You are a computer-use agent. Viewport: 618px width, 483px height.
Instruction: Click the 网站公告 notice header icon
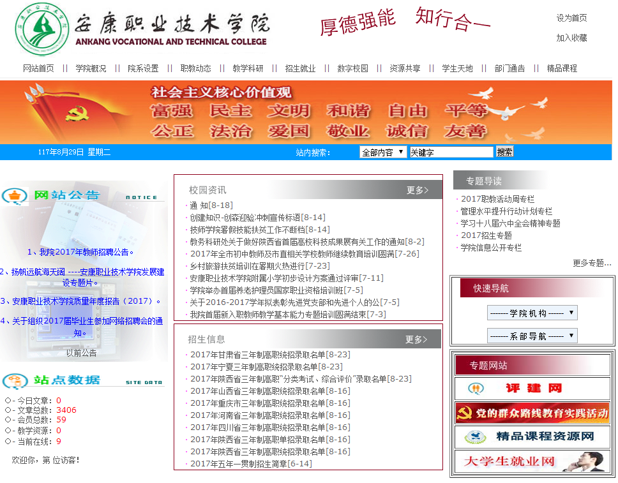click(x=15, y=195)
